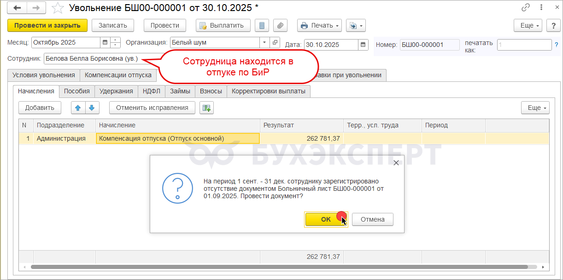Click Отменить исправления button
Viewport: 563px width, 280px height.
152,108
